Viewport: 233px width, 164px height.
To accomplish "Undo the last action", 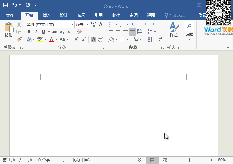I will 15,5.
